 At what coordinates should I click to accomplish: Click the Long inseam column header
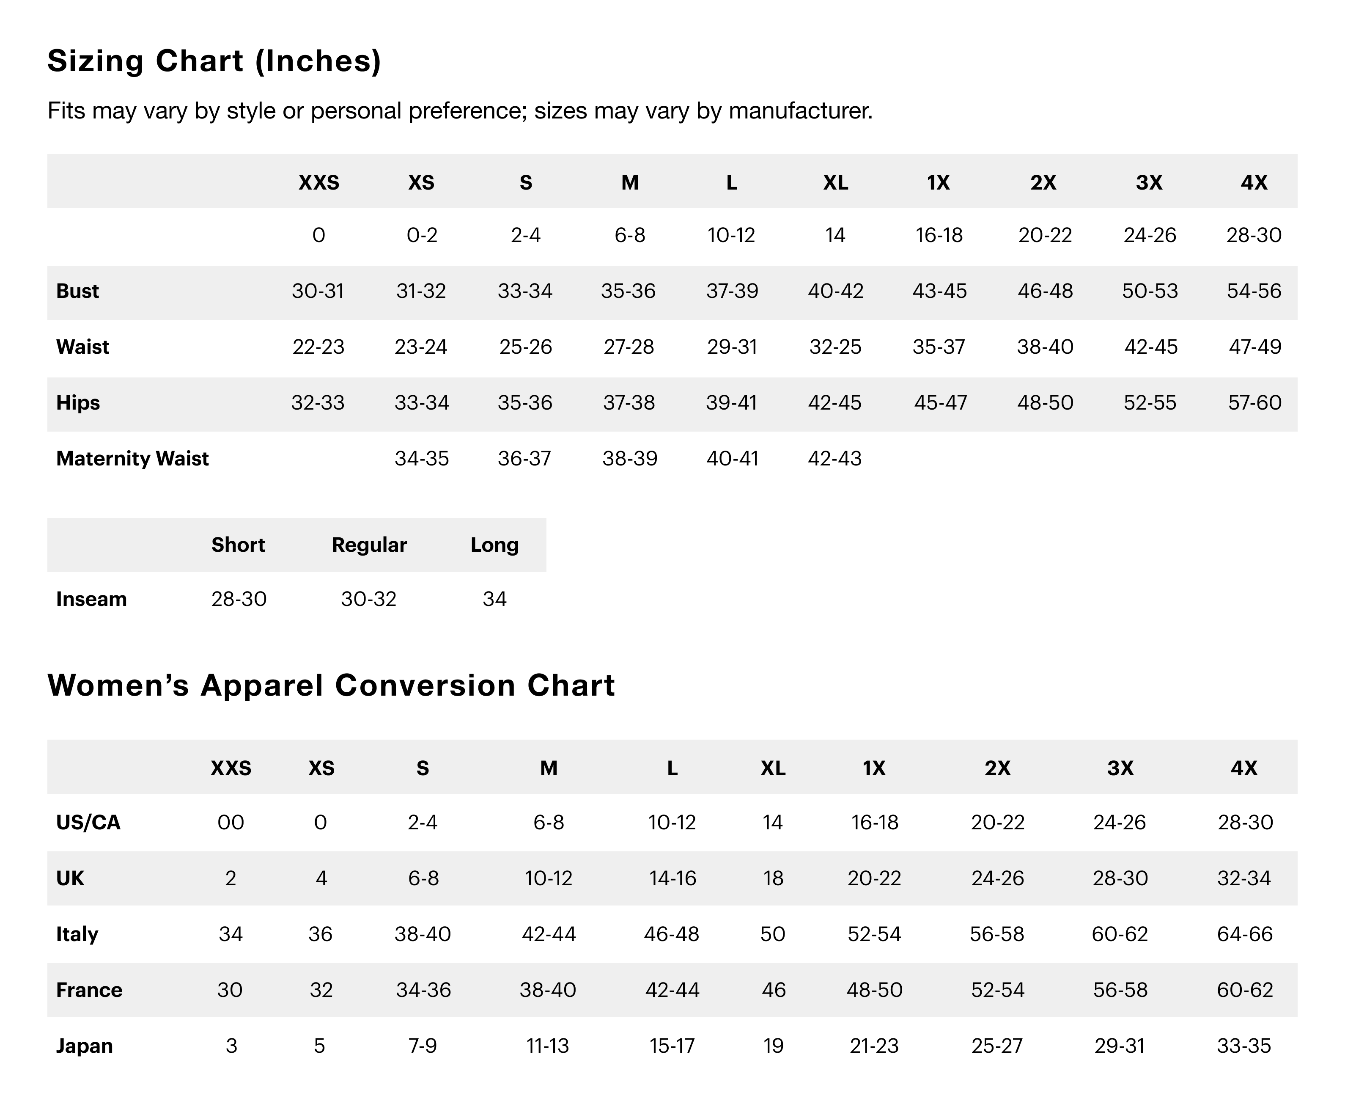pyautogui.click(x=494, y=545)
